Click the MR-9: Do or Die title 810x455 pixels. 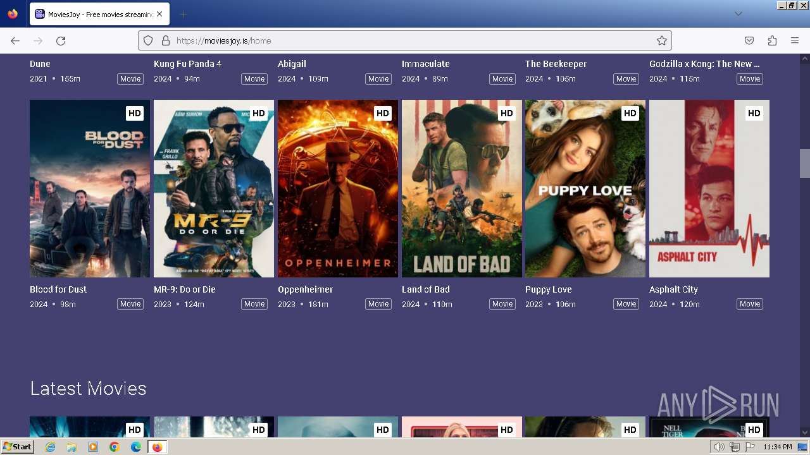pos(185,289)
